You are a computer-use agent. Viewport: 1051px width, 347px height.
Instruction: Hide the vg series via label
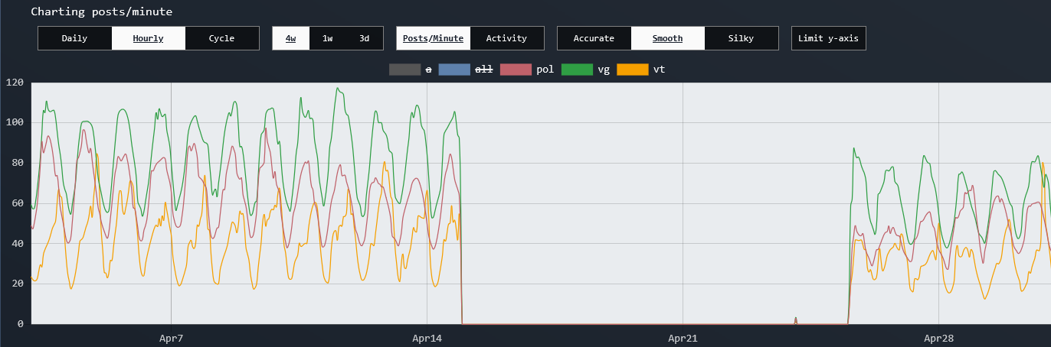click(x=604, y=70)
